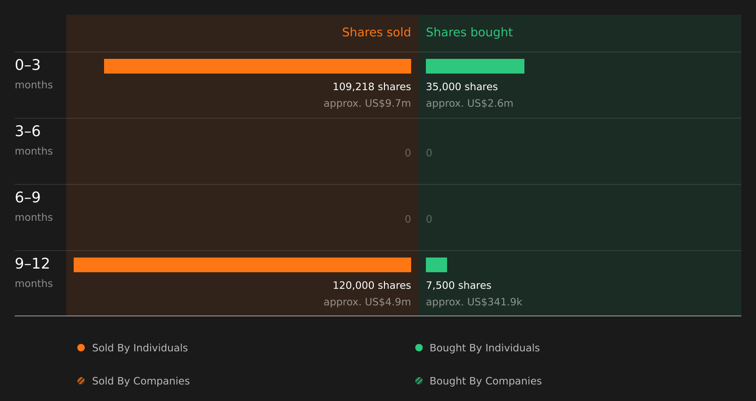This screenshot has width=756, height=401.
Task: Click the bought zero value in 3–6 months row
Action: click(429, 153)
